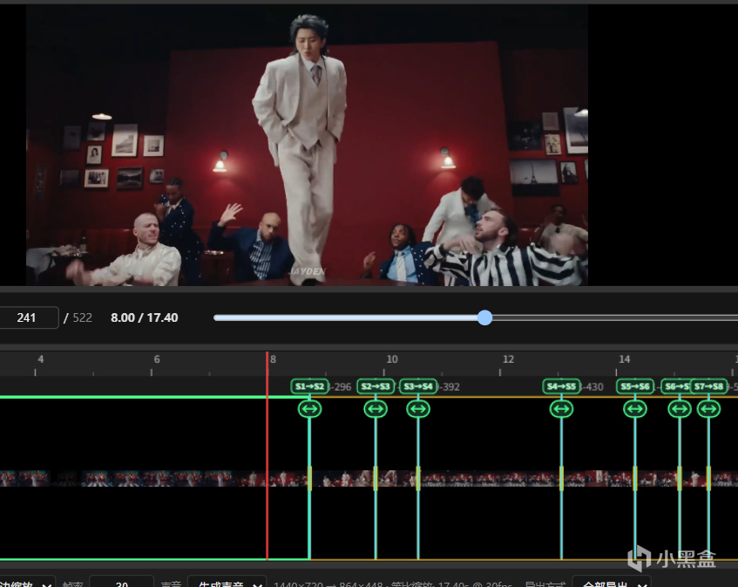Click the timeline ruler at 10 seconds
Image resolution: width=738 pixels, height=587 pixels.
[391, 359]
